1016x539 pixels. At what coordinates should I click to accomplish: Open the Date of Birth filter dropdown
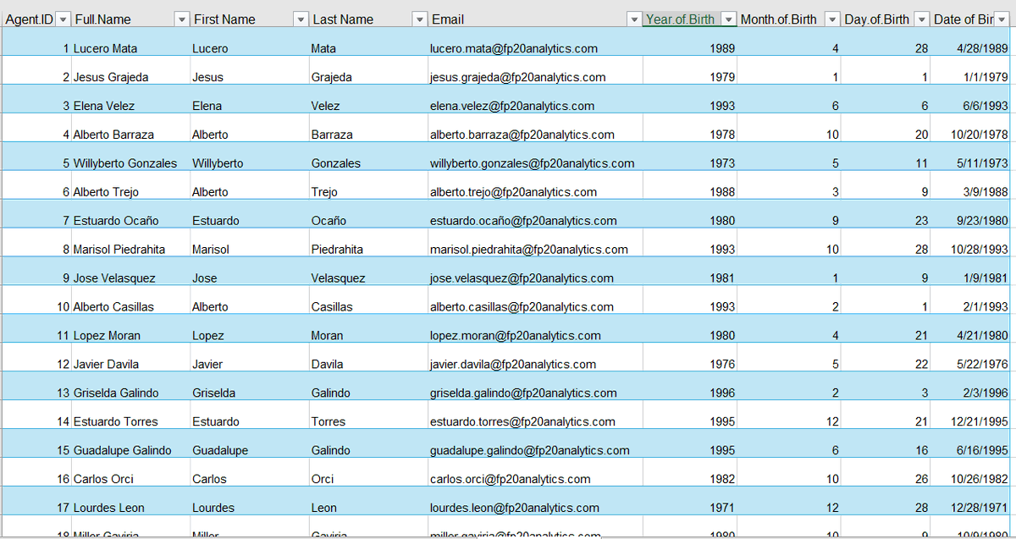[1001, 19]
